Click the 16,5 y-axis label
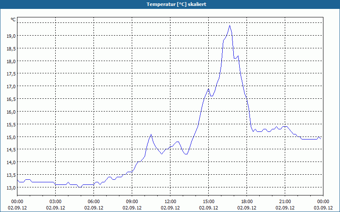Image resolution: width=340 pixels, height=212 pixels. [x=11, y=99]
